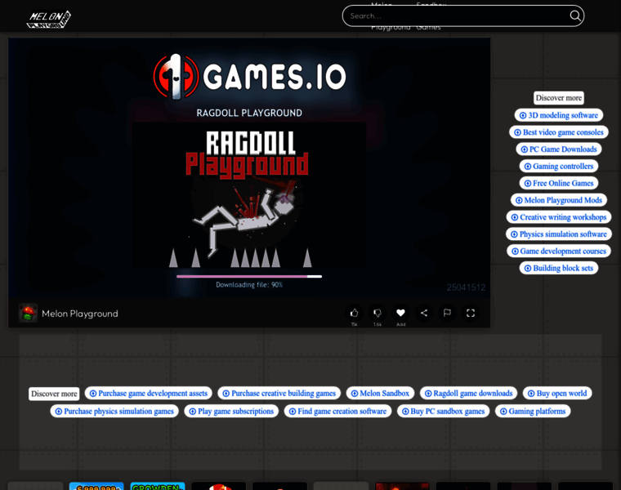621x490 pixels.
Task: Click the download progress bar
Action: point(249,277)
